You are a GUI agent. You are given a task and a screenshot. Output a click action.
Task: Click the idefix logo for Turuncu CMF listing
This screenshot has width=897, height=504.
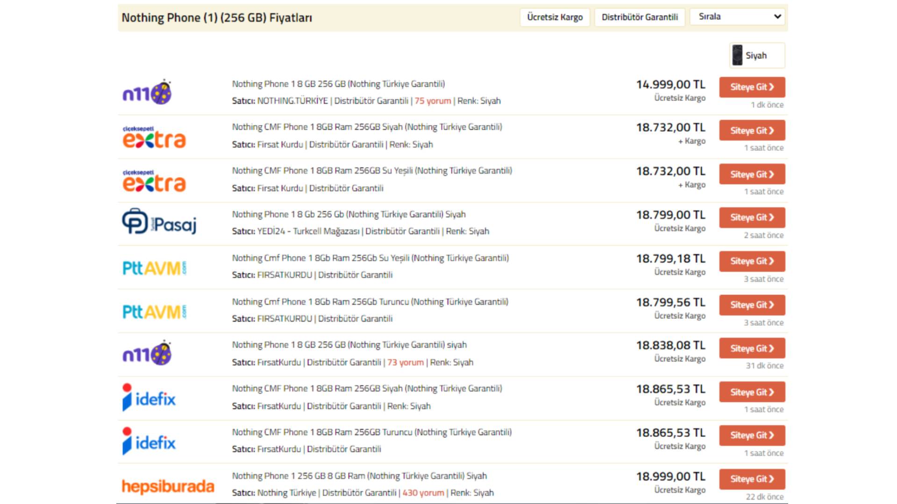pyautogui.click(x=149, y=441)
